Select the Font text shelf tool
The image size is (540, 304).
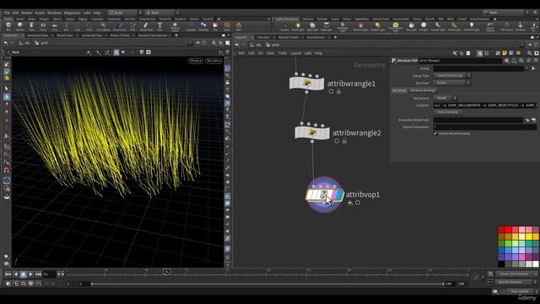pyautogui.click(x=159, y=26)
